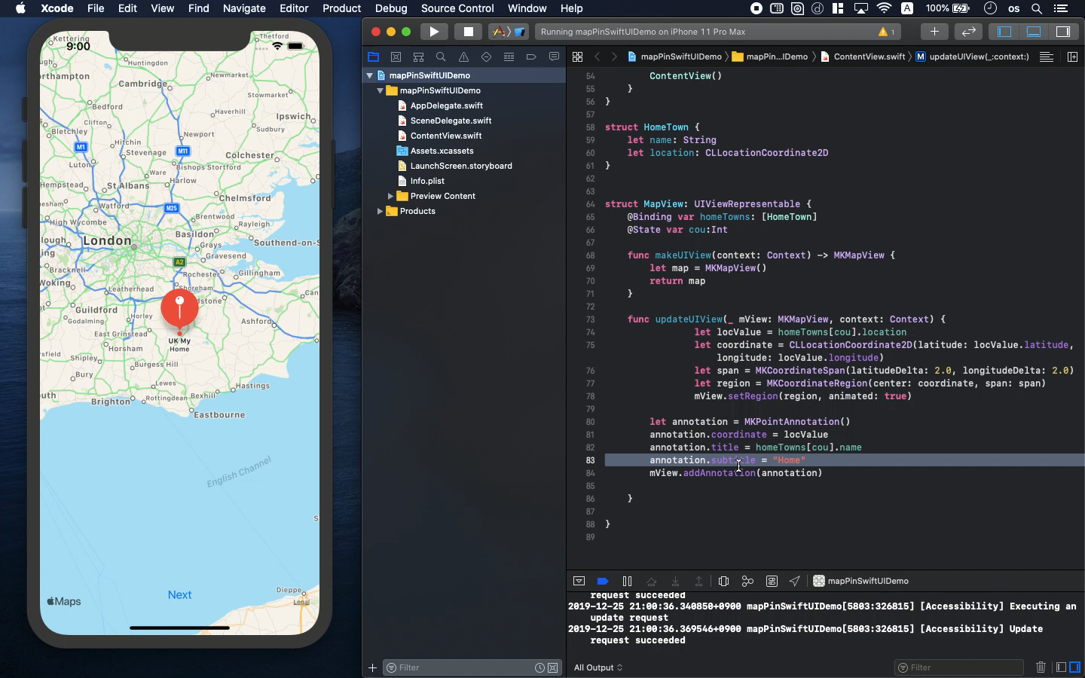Open the Product menu
Screen dimensions: 1085x678
(341, 8)
